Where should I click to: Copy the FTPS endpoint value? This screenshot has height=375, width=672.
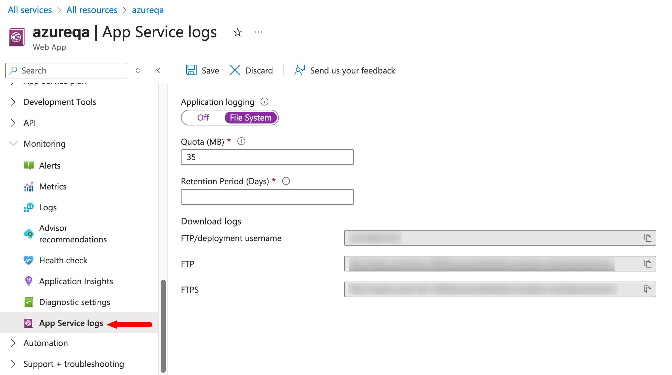click(x=648, y=289)
